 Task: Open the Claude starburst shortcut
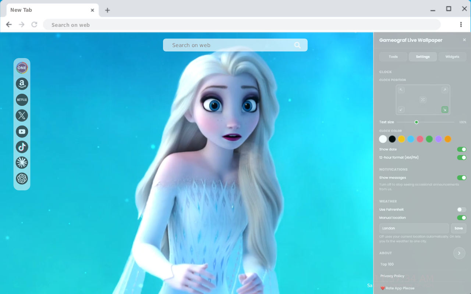(22, 162)
